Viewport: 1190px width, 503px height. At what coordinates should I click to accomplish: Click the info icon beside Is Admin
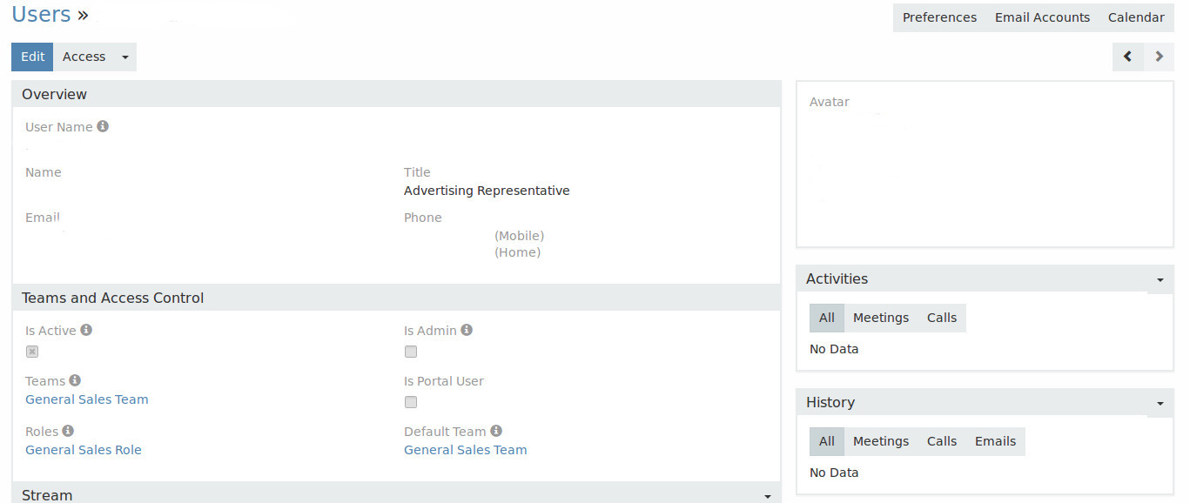[467, 331]
